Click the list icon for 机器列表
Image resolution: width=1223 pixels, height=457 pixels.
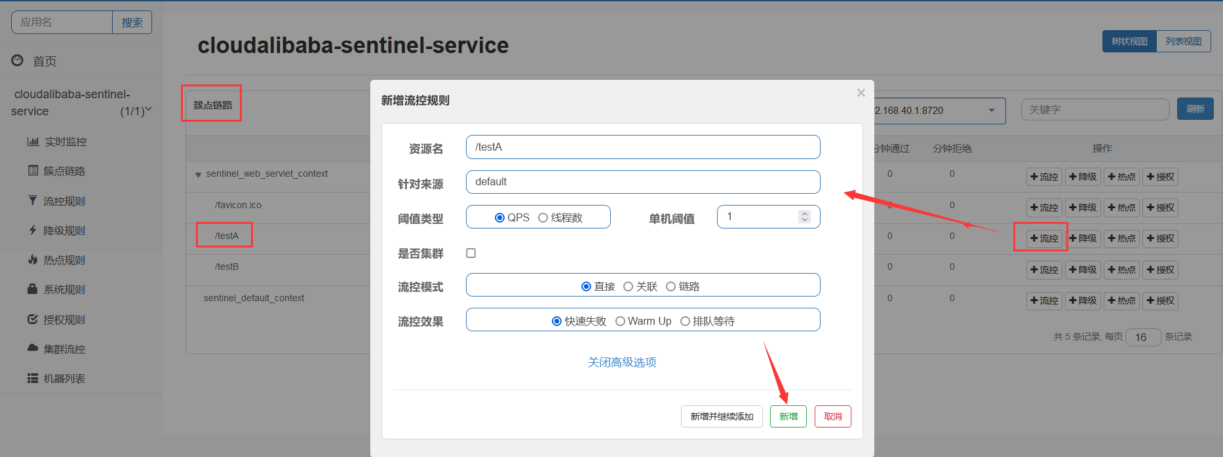33,378
